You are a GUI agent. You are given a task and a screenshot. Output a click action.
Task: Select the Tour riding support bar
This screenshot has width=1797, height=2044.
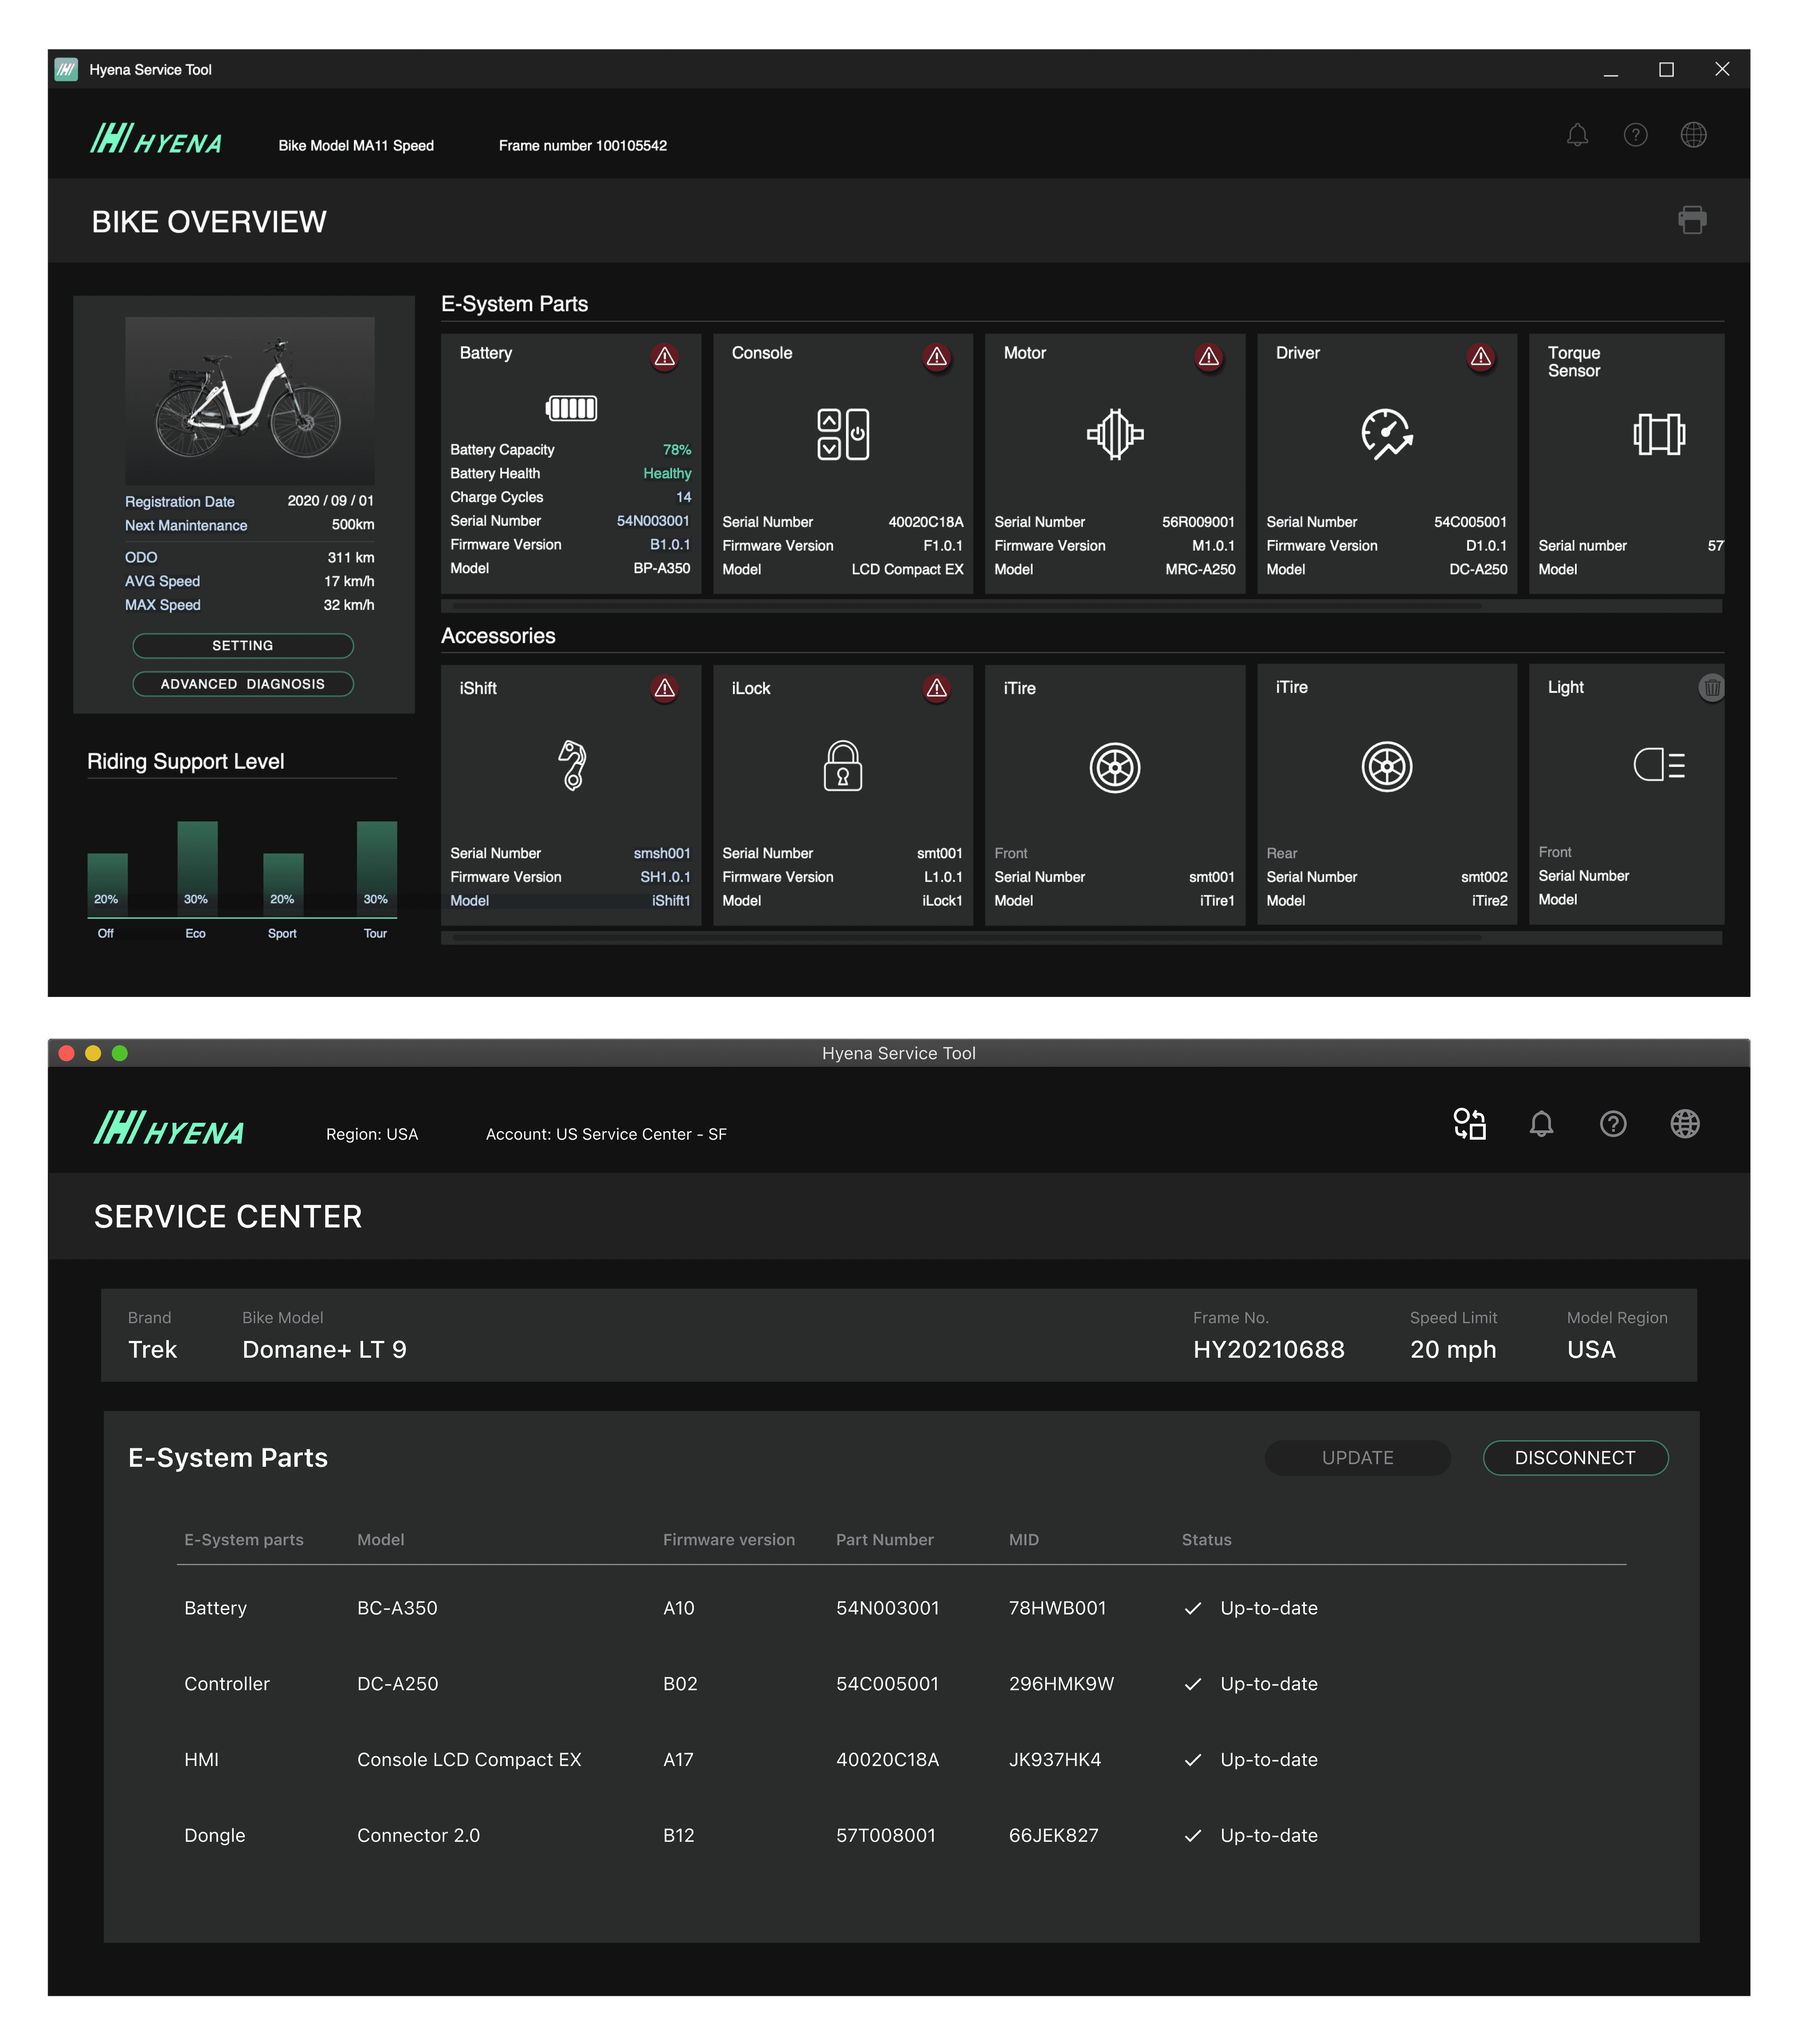(x=377, y=868)
